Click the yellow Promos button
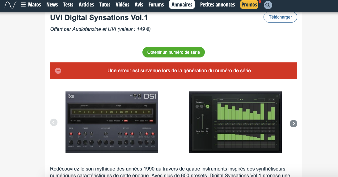 click(x=249, y=5)
